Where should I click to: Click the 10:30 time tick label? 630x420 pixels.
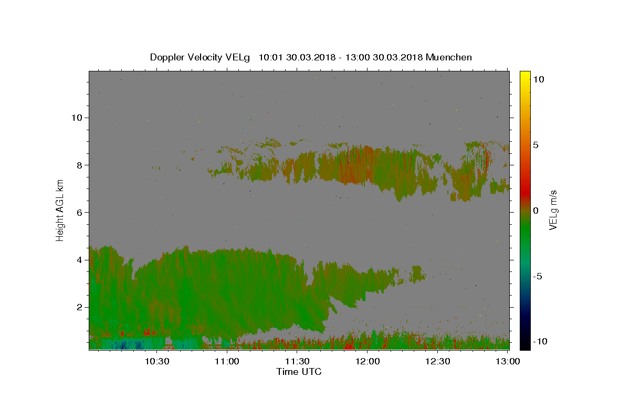click(156, 361)
